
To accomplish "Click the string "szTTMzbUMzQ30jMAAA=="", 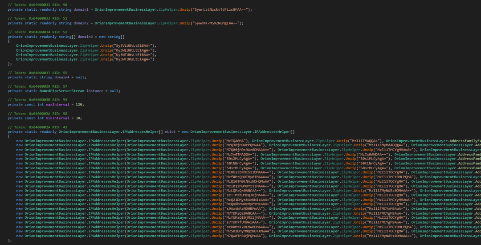I will click(x=247, y=195).
